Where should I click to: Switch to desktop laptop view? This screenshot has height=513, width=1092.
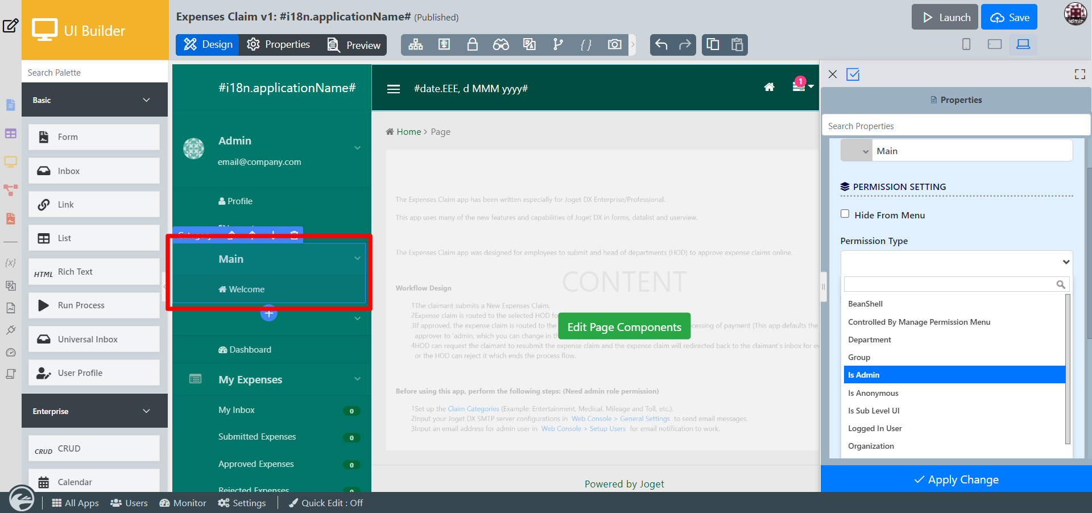coord(1023,44)
